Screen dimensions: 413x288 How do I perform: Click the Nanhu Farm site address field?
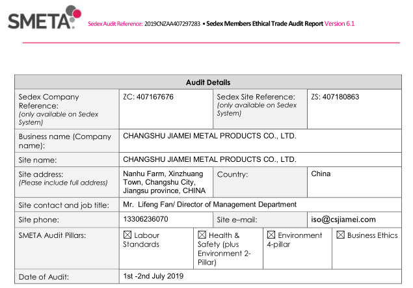point(164,182)
